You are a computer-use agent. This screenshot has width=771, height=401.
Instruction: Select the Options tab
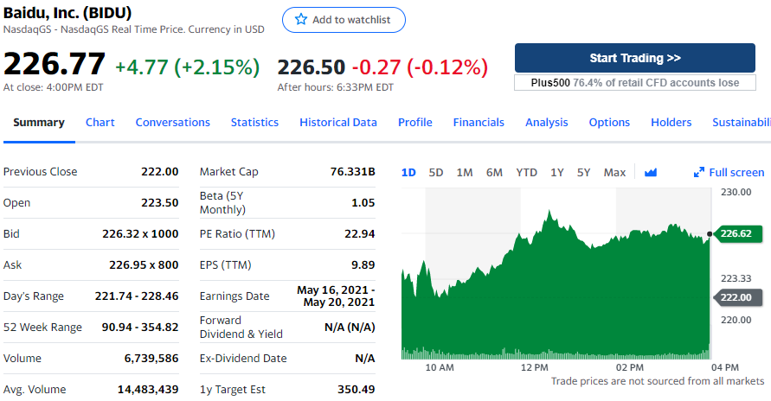609,123
